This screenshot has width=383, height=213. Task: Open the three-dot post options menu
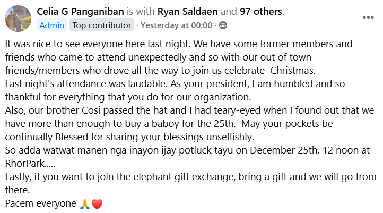point(368,17)
